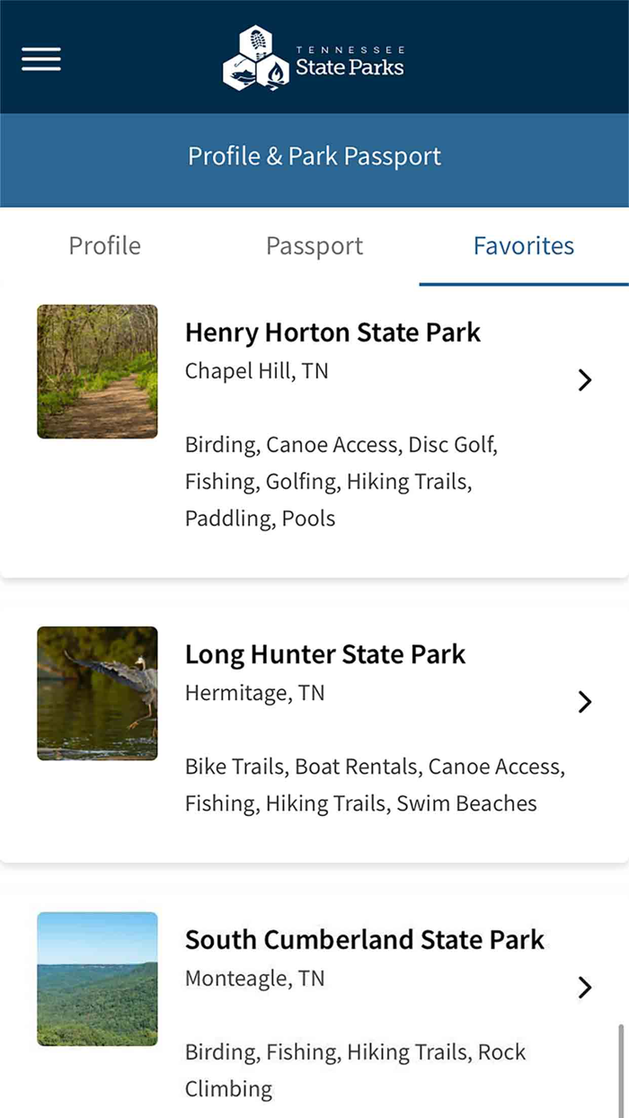Image resolution: width=629 pixels, height=1118 pixels.
Task: Select the Favorites tab
Action: click(524, 245)
